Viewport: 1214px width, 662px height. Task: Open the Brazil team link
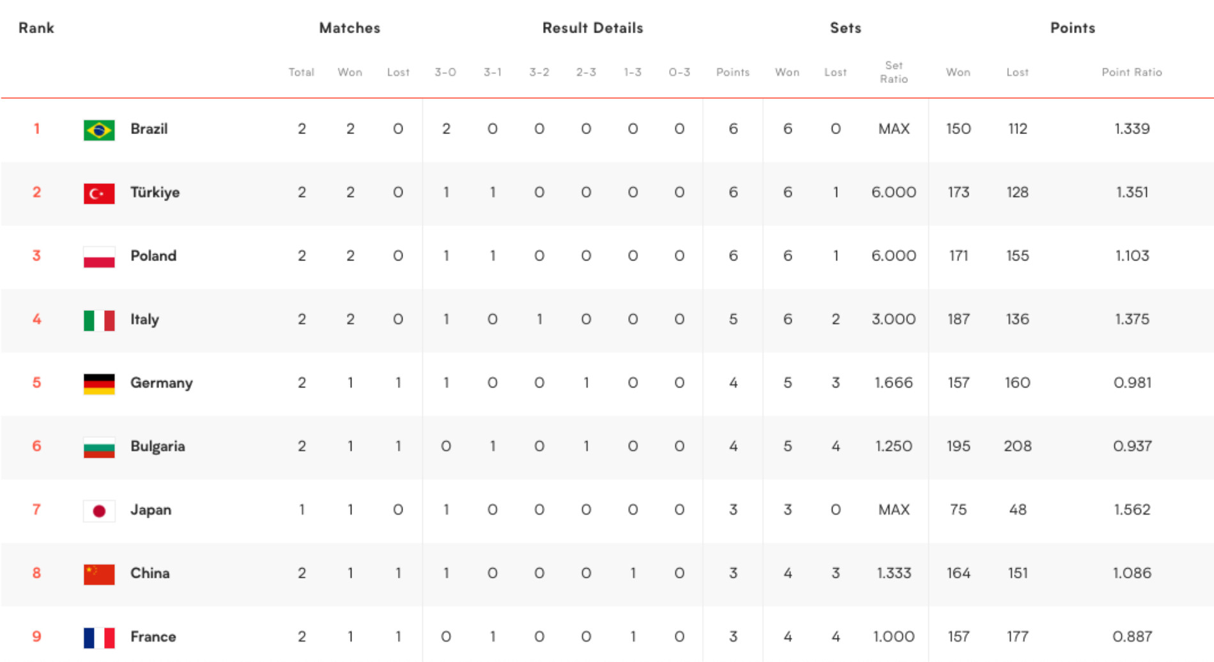149,129
